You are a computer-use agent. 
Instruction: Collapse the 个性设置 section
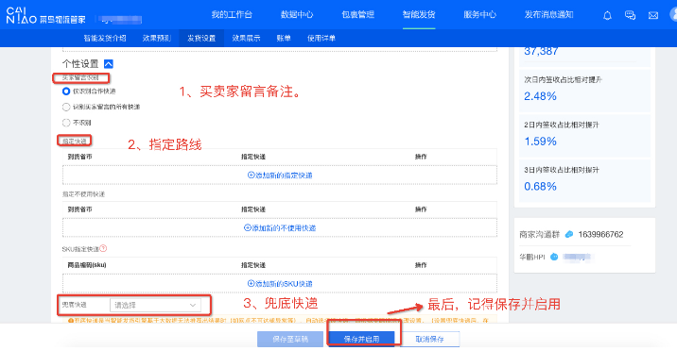click(x=109, y=64)
